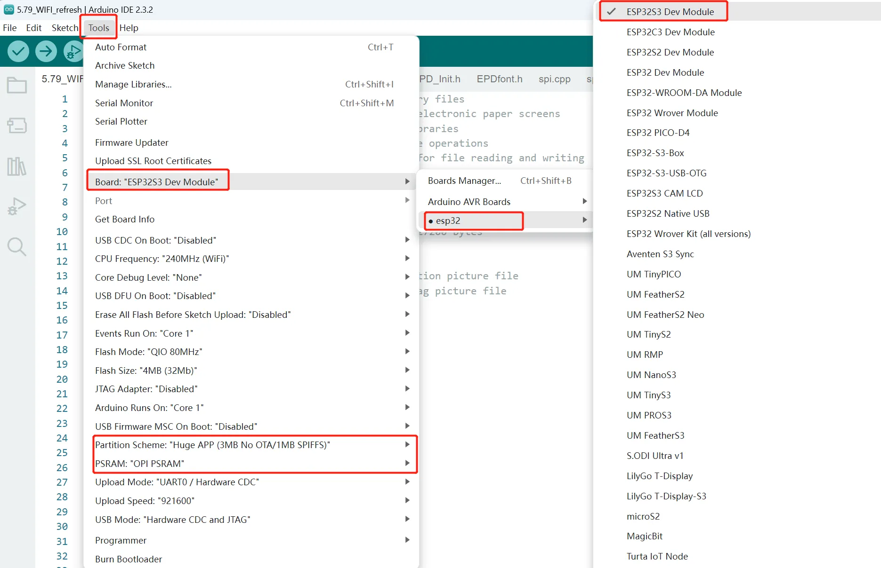This screenshot has height=568, width=881.
Task: Open the Tools menu
Action: tap(99, 28)
